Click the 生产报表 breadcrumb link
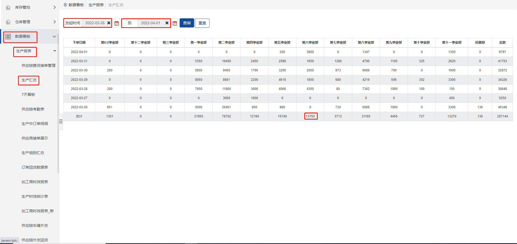Viewport: 517px width, 244px height. tap(96, 5)
